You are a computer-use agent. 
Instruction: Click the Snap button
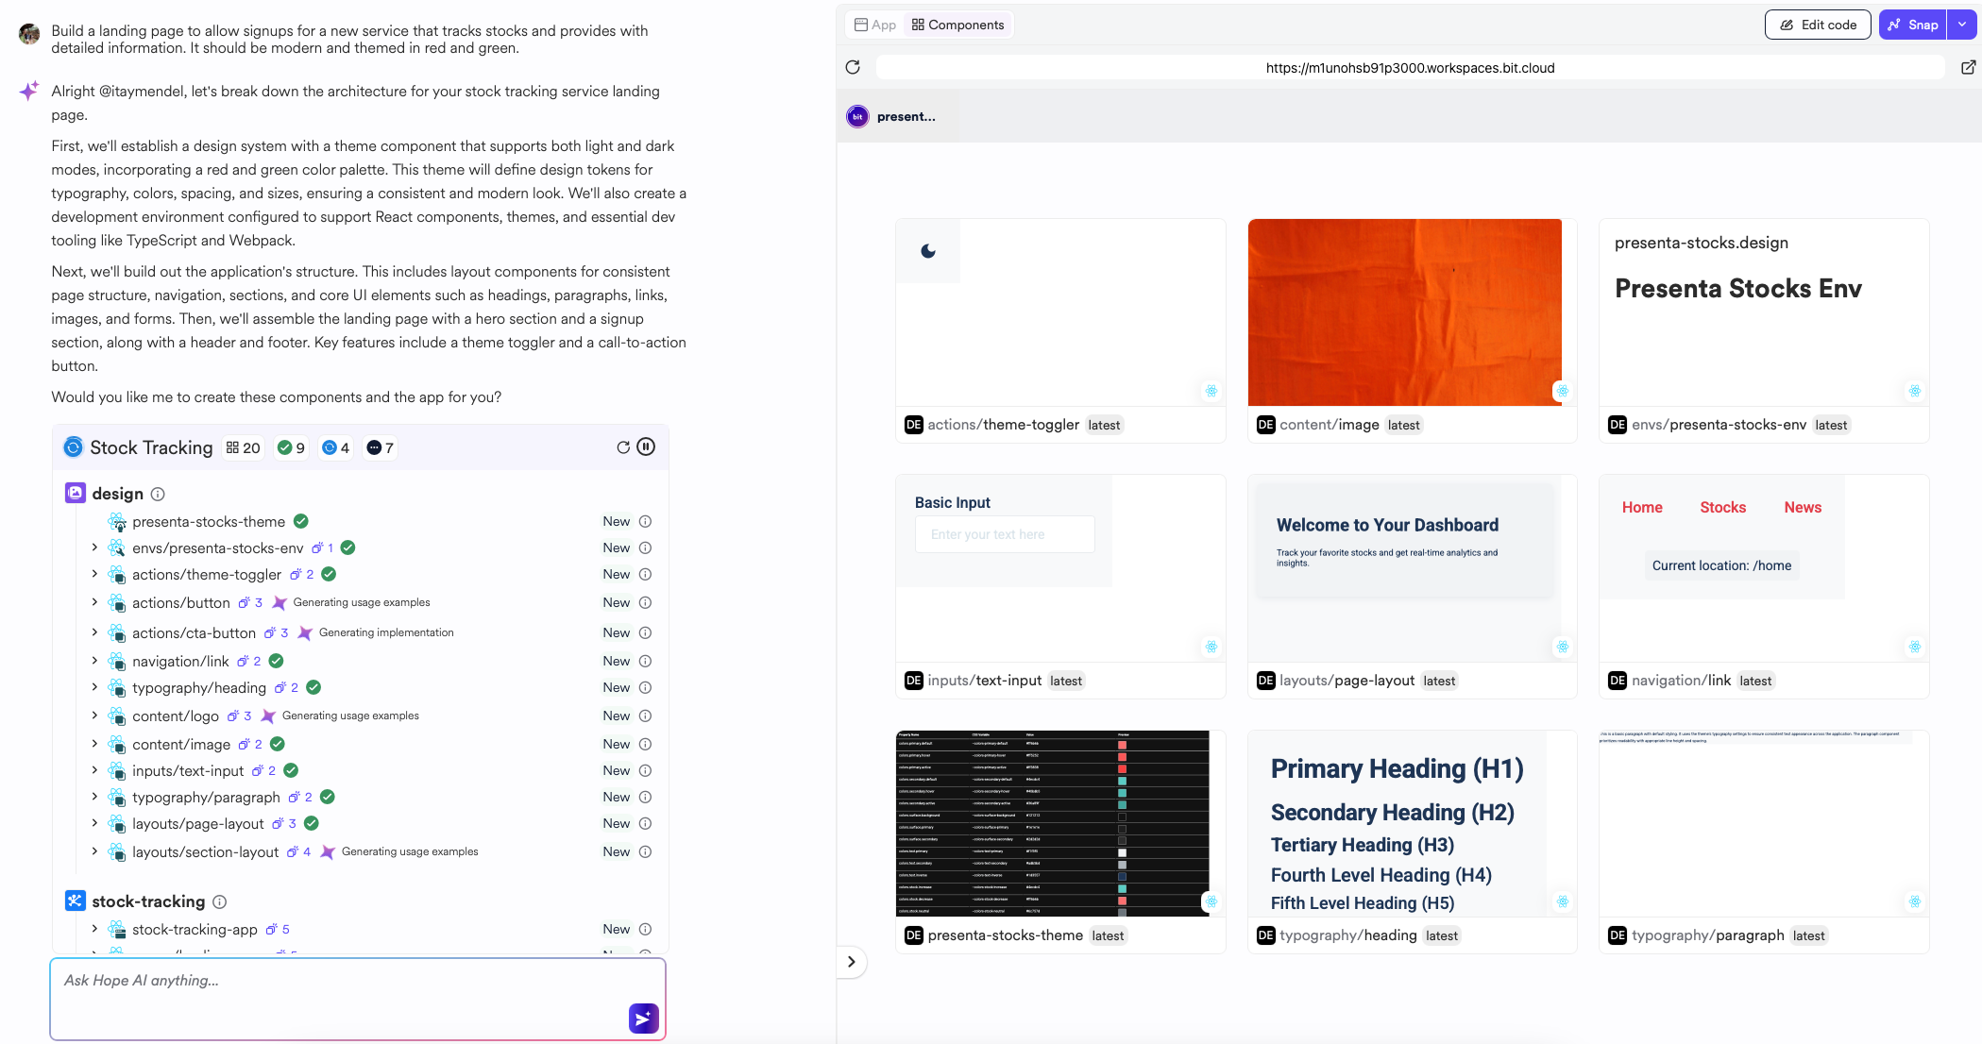click(x=1914, y=25)
